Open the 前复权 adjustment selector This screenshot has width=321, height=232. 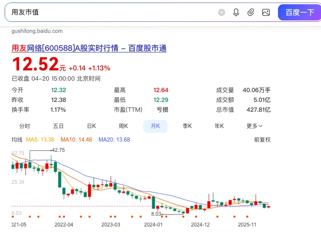(x=262, y=139)
